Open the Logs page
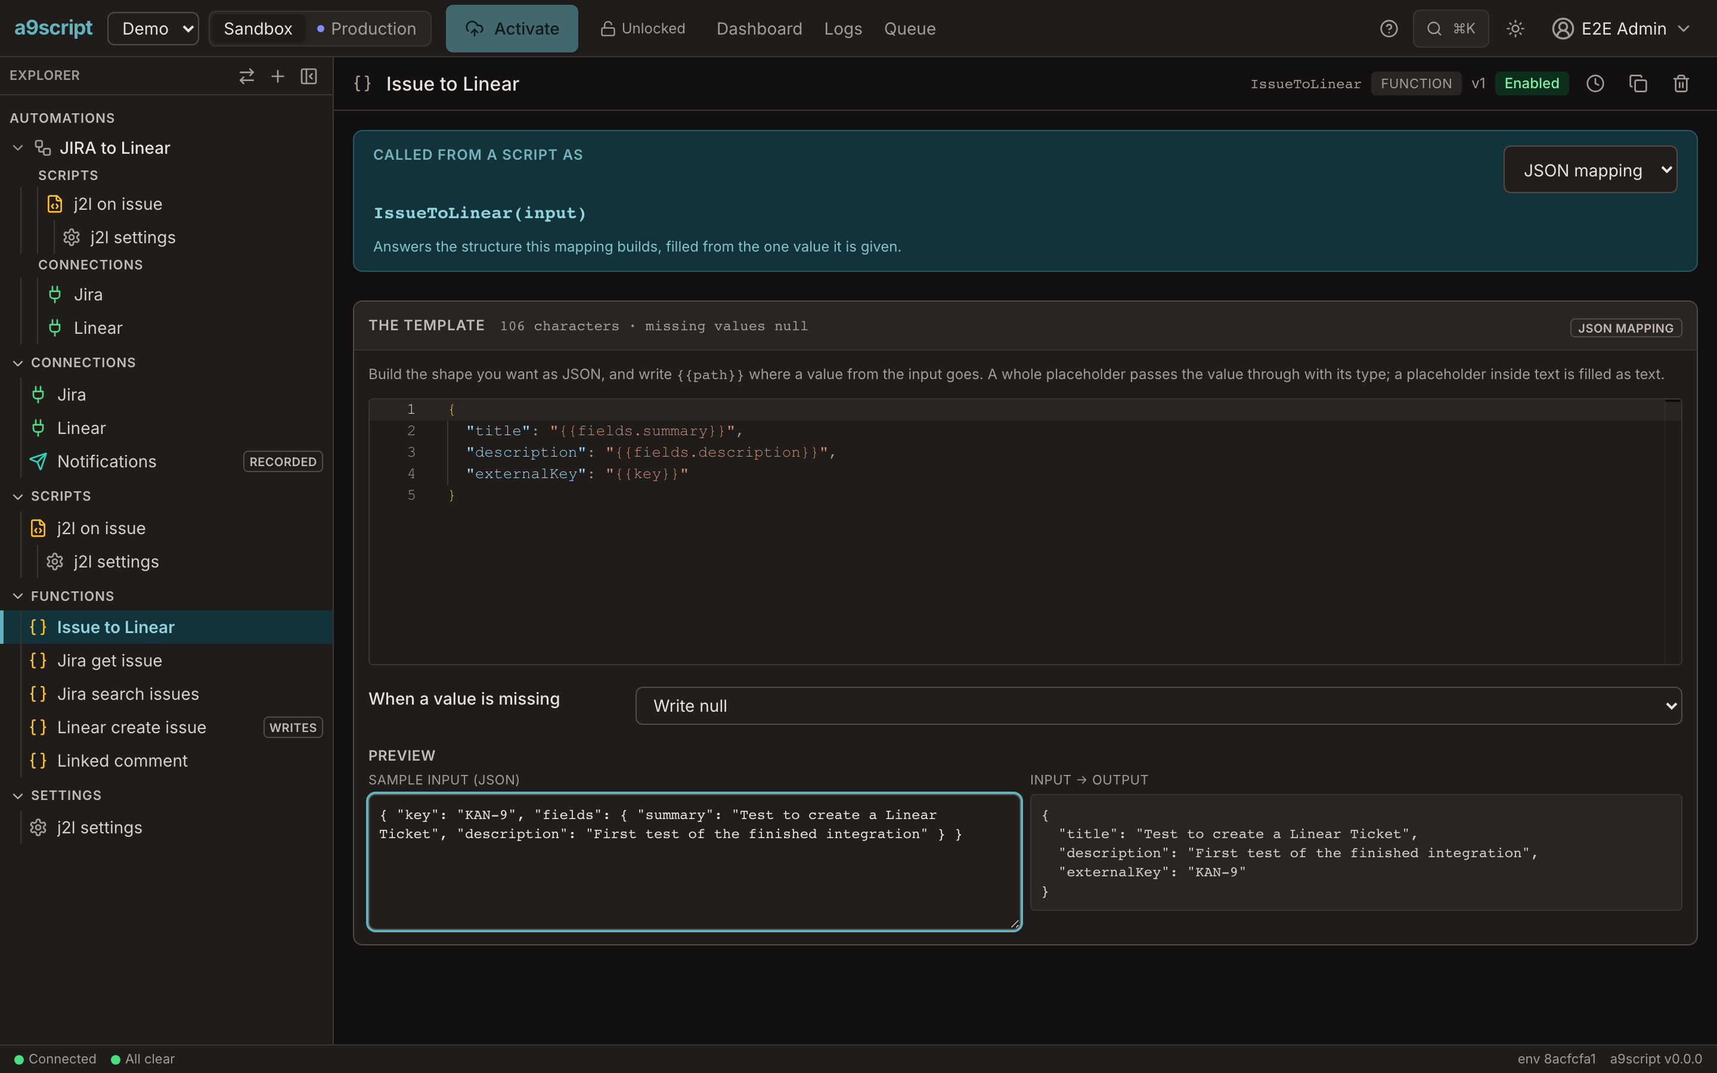 pyautogui.click(x=843, y=29)
